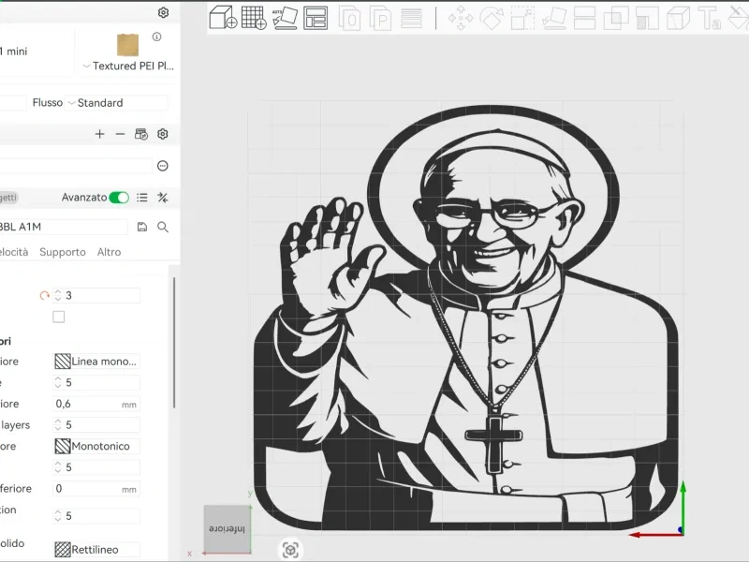Screen dimensions: 749x562
Task: Click the settings list icon beside Avanzato
Action: tap(142, 198)
